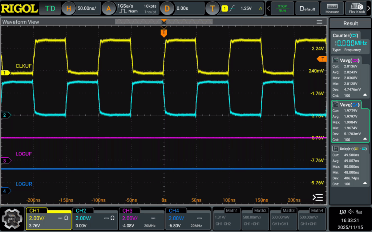This screenshot has width=372, height=233.
Task: Collapse Delay(r-r) statistics arrow
Action: pos(365,183)
